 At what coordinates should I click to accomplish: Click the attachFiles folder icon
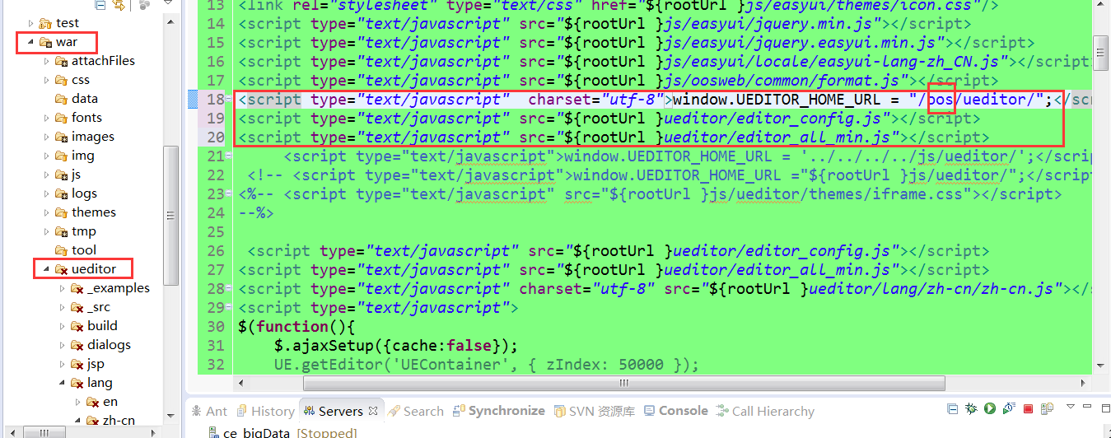[x=61, y=61]
